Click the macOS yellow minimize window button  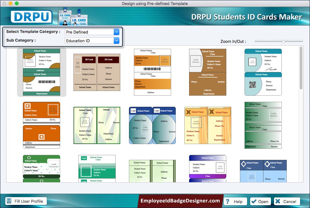pyautogui.click(x=11, y=3)
